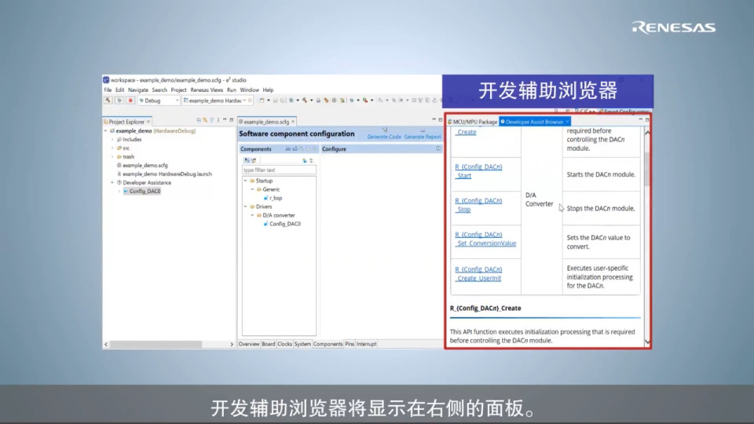Screen dimensions: 754x424
Task: Open the dropdown arrow beside the New icon
Action: click(x=268, y=101)
